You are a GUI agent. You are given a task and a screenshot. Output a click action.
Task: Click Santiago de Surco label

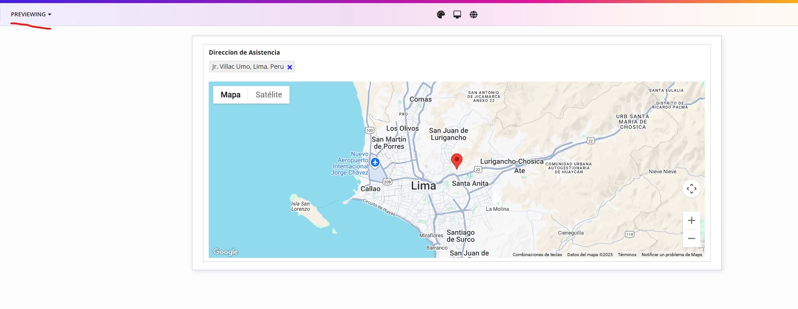(461, 236)
